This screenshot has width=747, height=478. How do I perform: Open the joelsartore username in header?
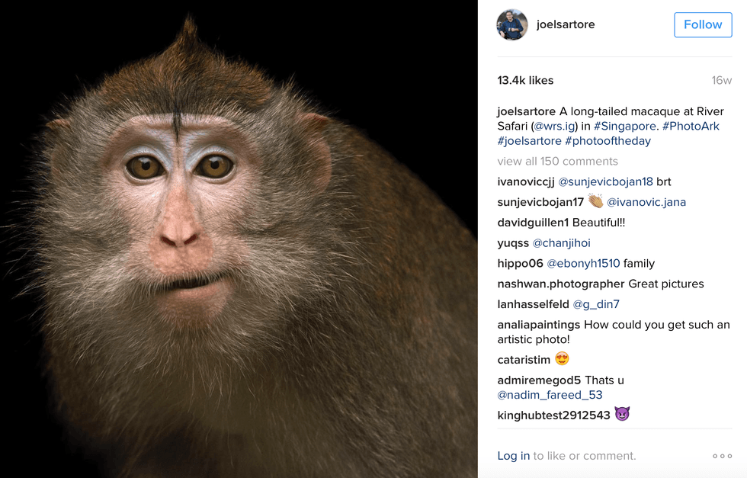pyautogui.click(x=565, y=24)
